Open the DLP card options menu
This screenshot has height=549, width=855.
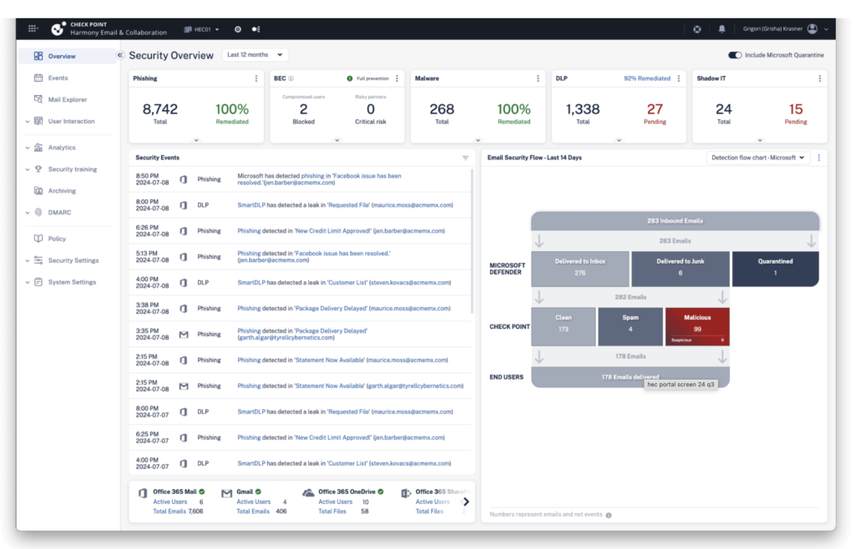tap(679, 78)
